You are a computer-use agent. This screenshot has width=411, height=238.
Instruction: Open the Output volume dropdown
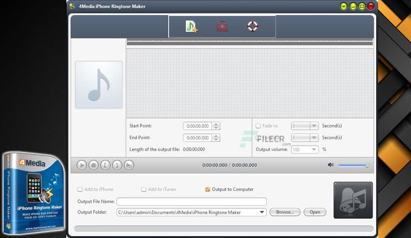[x=314, y=149]
